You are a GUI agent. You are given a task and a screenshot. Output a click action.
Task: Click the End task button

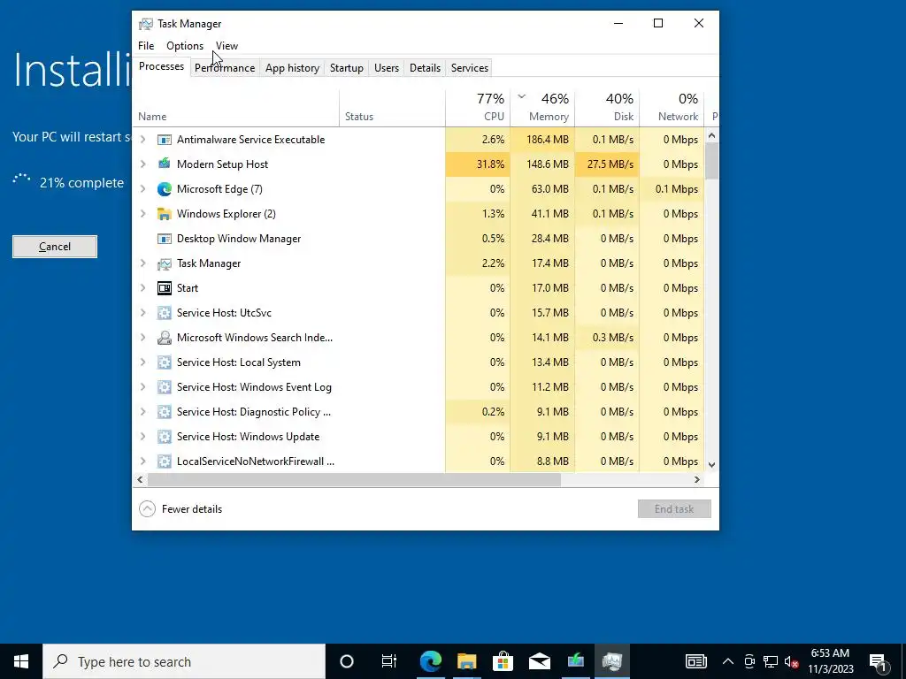[x=674, y=509]
